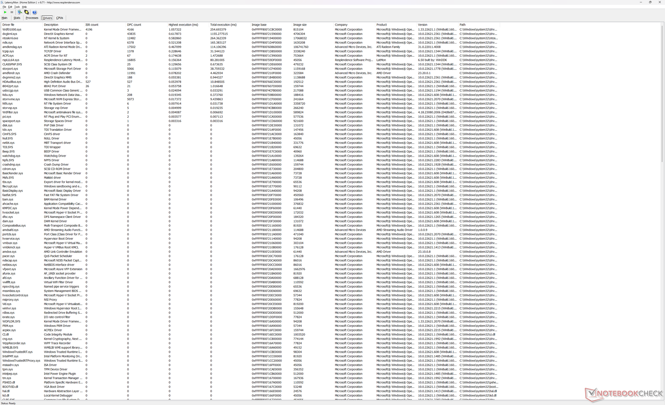Switch to the Processes tab
This screenshot has height=405, width=665.
click(x=32, y=18)
